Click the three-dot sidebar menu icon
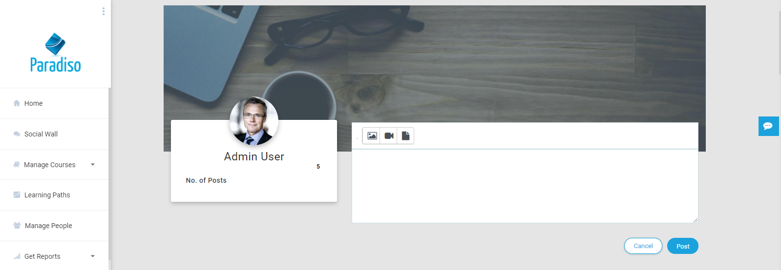781x270 pixels. (x=104, y=11)
